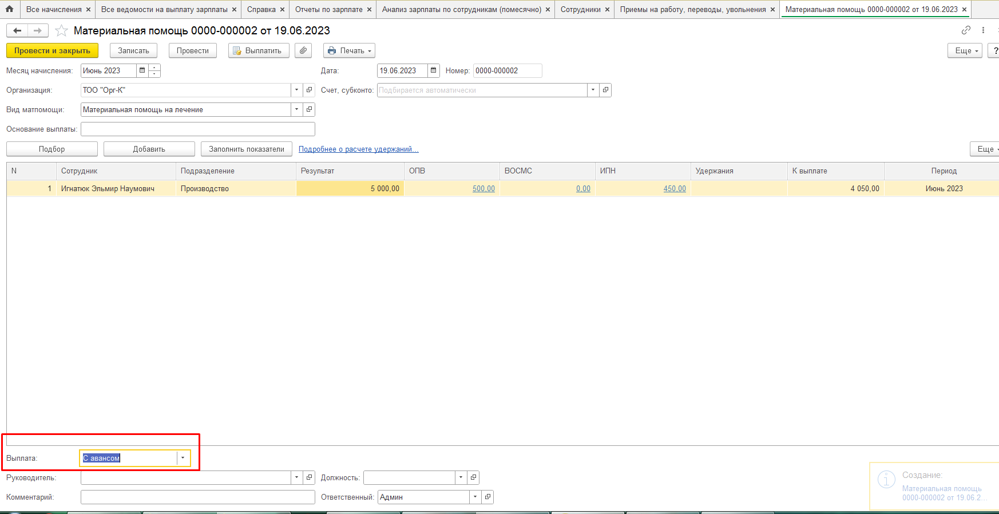Copy document link using chain icon
Screen dimensions: 999x514
966,30
